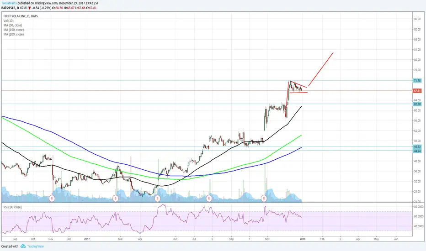Click the 44.24 price level label
This screenshot has width=426, height=251.
417,151
